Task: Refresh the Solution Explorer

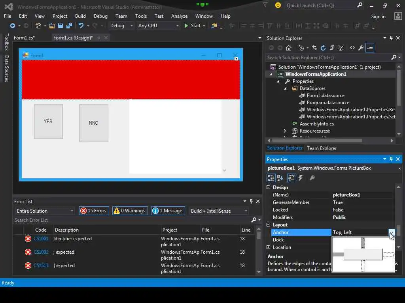Action: click(323, 48)
